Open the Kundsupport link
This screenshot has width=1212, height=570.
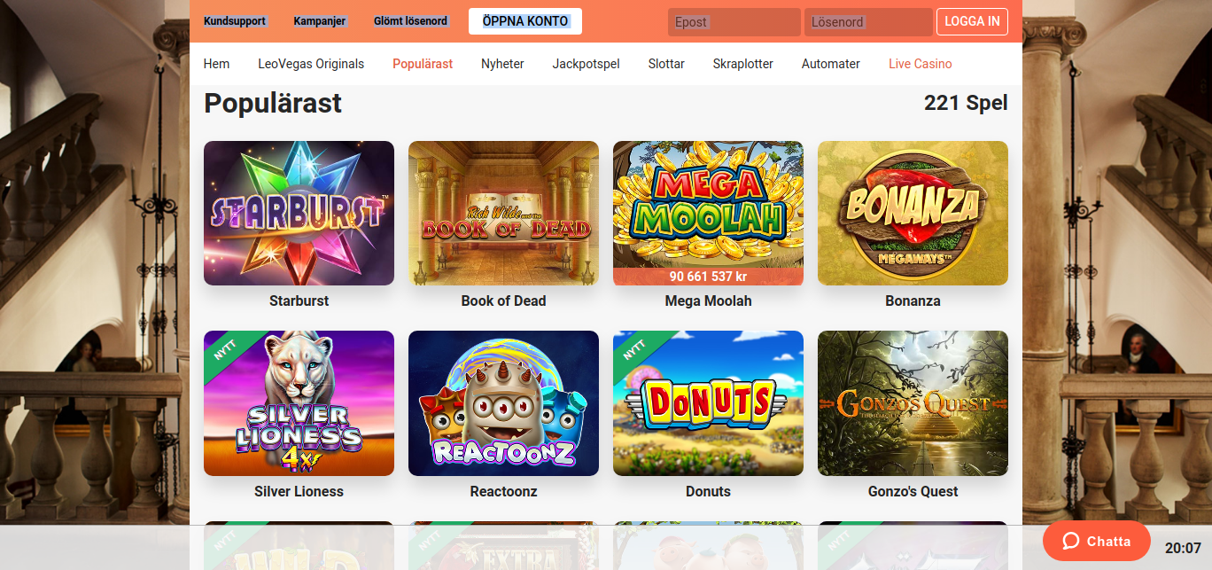click(235, 21)
